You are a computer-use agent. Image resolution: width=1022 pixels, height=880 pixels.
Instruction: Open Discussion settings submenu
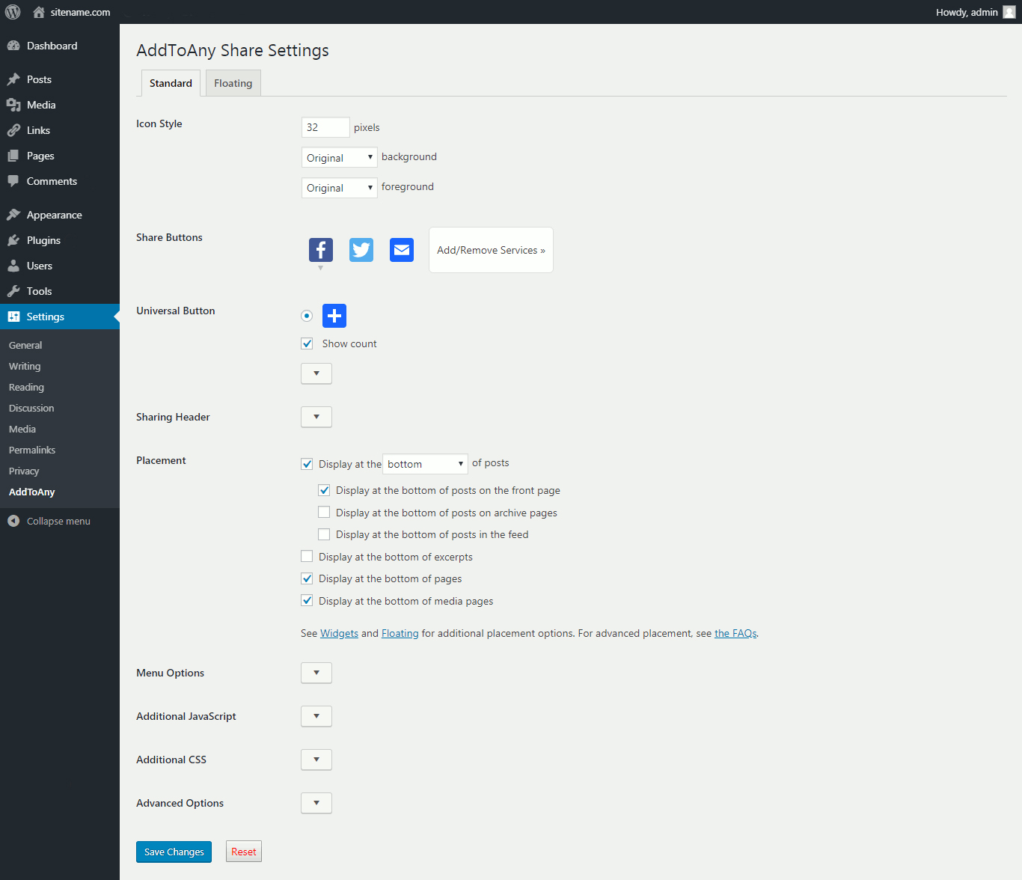click(31, 408)
